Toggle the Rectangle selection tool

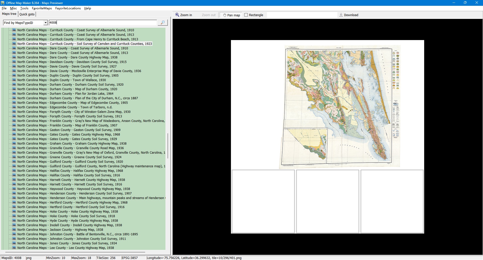(x=254, y=15)
